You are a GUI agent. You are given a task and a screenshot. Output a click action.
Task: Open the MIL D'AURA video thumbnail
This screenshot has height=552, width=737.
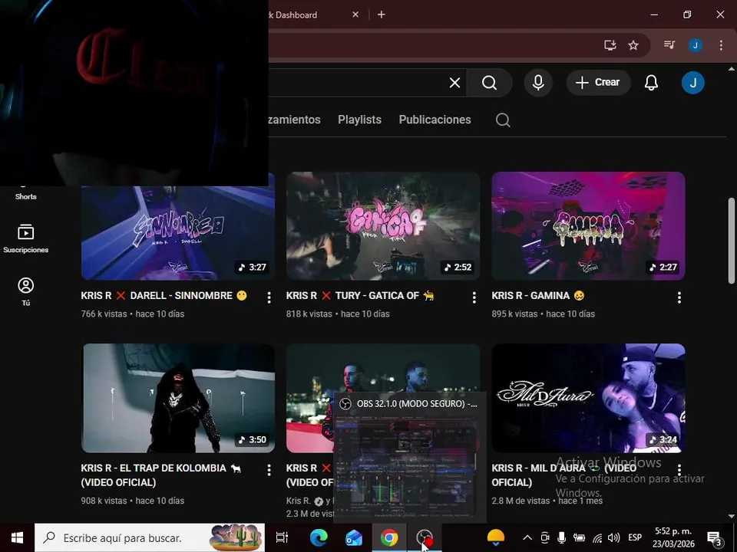(x=588, y=398)
